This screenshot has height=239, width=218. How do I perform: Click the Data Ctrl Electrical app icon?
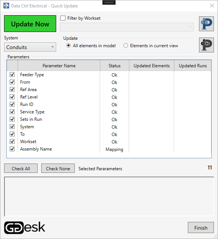(x=6, y=6)
